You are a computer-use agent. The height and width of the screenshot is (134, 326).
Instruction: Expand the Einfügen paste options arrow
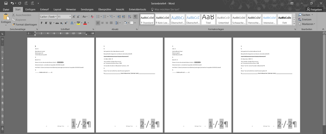click(x=6, y=25)
